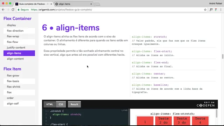The height and width of the screenshot is (126, 224).
Task: Toggle the CSS panel in the CodePen embed
Action: (61, 104)
